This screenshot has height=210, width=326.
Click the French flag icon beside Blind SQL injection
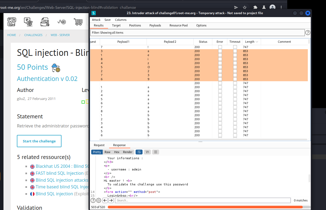coord(32,194)
